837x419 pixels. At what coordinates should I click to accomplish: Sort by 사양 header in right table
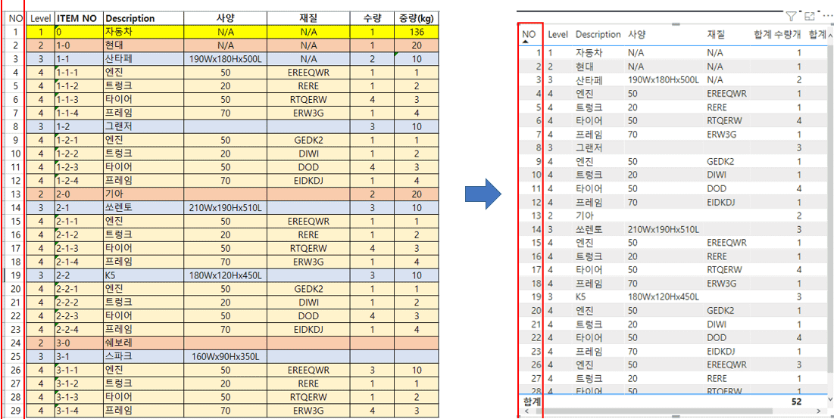[637, 34]
